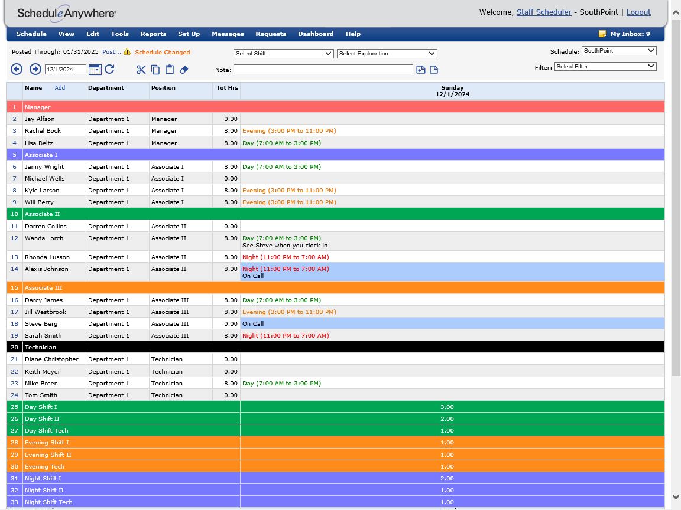Click the Logout link

[638, 12]
